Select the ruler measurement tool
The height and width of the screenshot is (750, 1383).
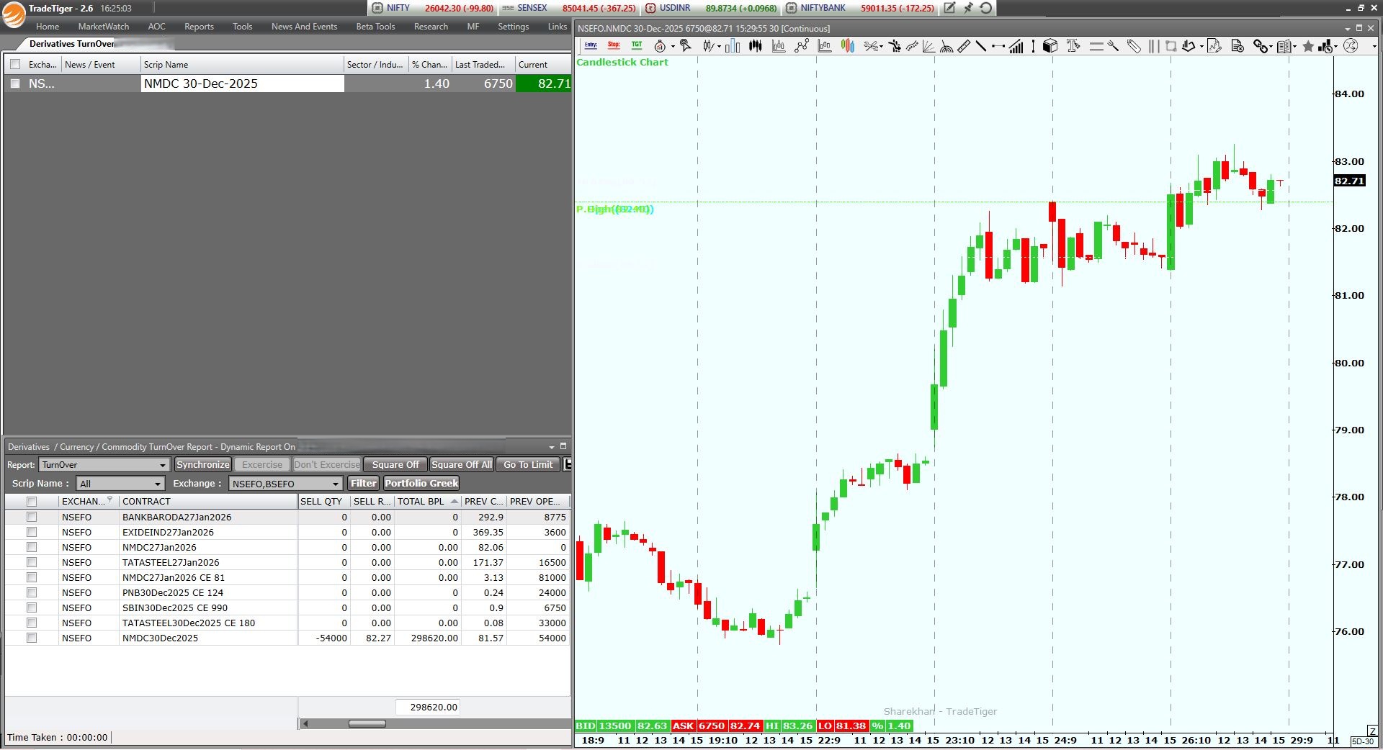(964, 46)
